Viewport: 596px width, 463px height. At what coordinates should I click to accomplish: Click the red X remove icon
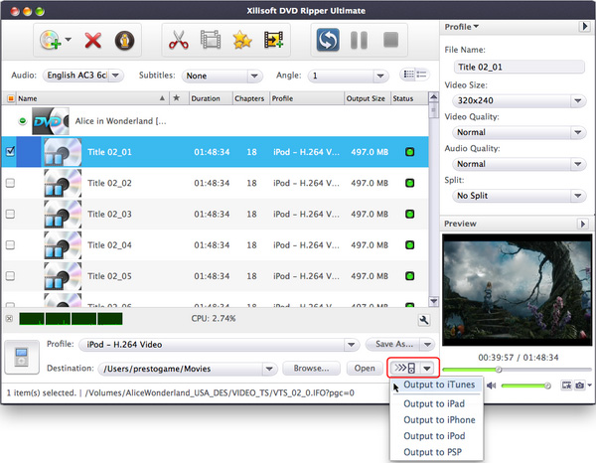(x=94, y=41)
